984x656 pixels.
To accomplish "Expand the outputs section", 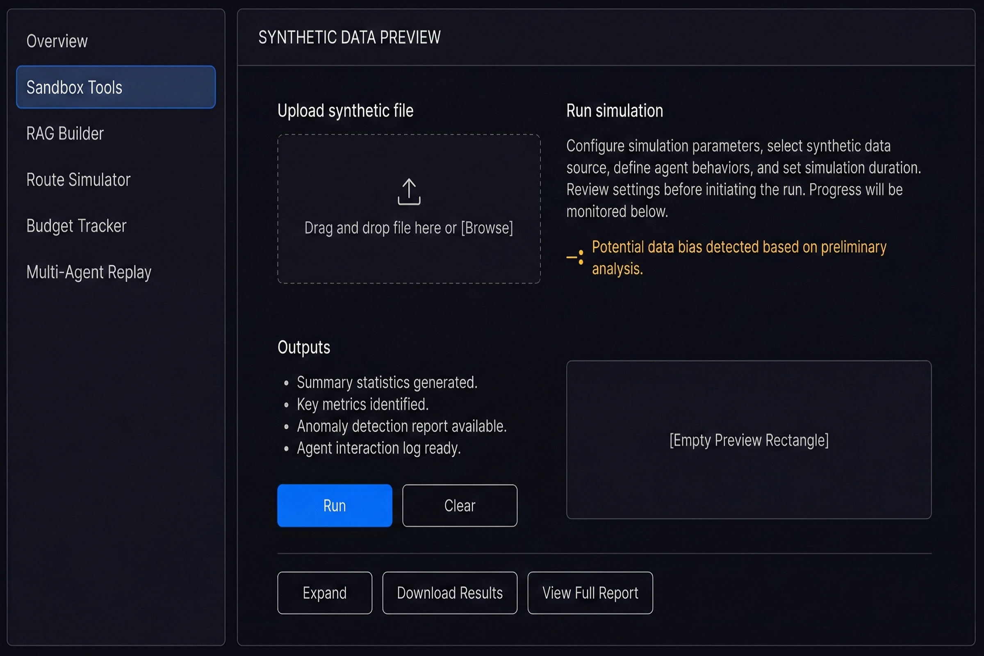I will coord(325,592).
